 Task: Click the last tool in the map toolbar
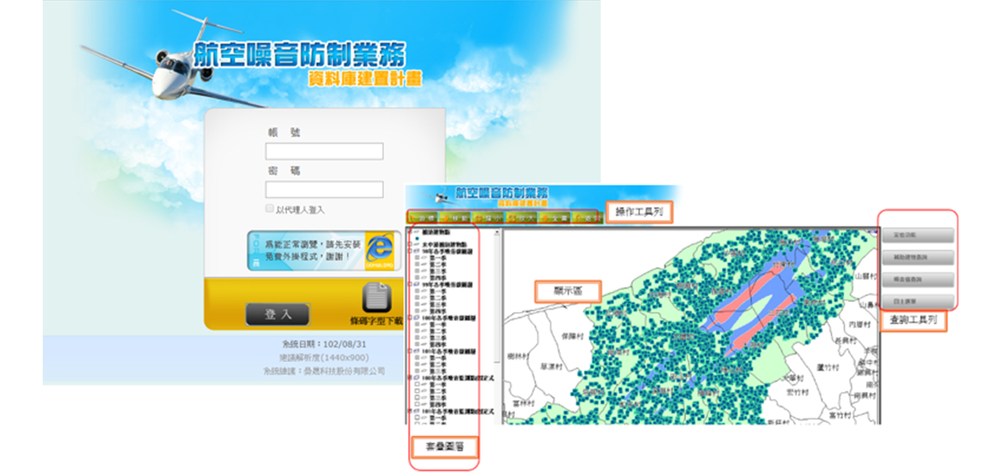click(584, 217)
